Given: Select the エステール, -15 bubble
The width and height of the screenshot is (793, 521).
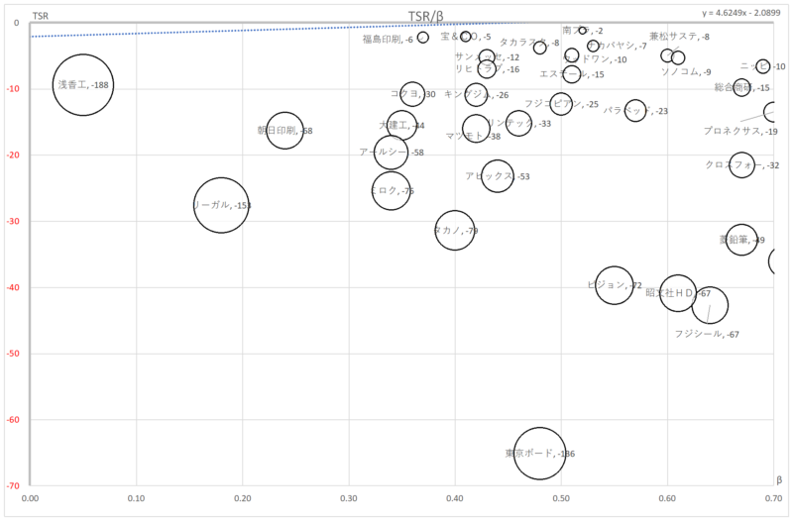Looking at the screenshot, I should tap(572, 74).
